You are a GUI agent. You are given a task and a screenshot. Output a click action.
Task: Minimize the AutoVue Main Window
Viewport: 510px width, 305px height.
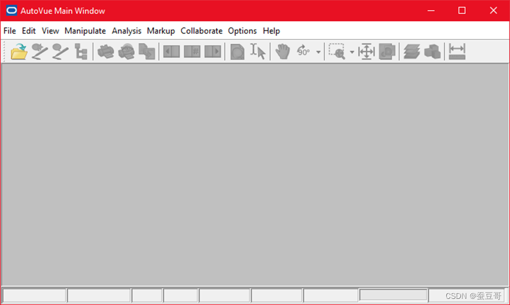point(431,11)
